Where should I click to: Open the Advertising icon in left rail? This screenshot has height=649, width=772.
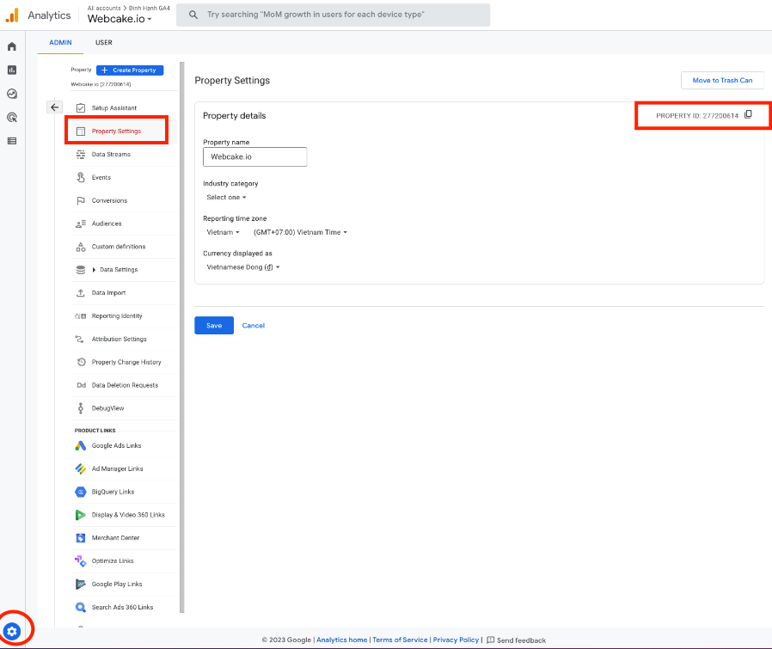coord(12,117)
